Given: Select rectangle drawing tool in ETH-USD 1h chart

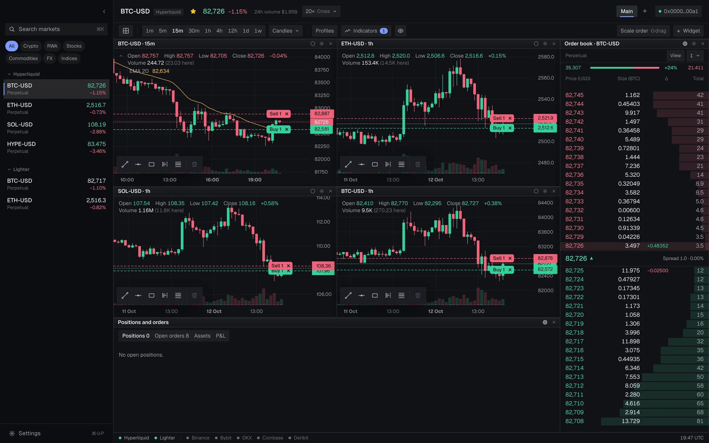Looking at the screenshot, I should (375, 164).
